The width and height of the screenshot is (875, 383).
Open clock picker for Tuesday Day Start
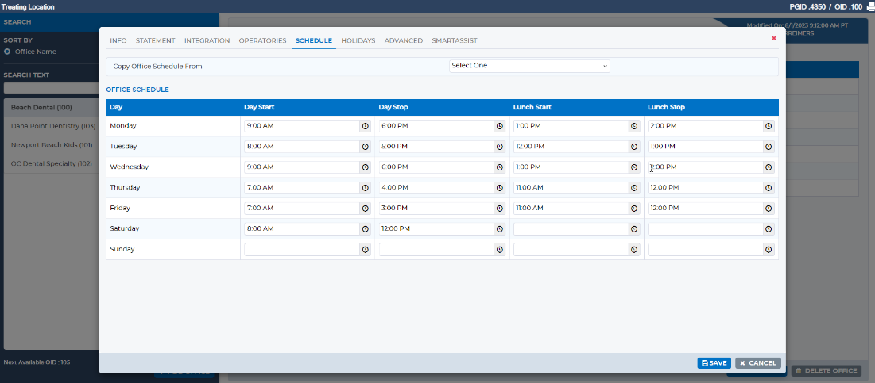(x=366, y=147)
